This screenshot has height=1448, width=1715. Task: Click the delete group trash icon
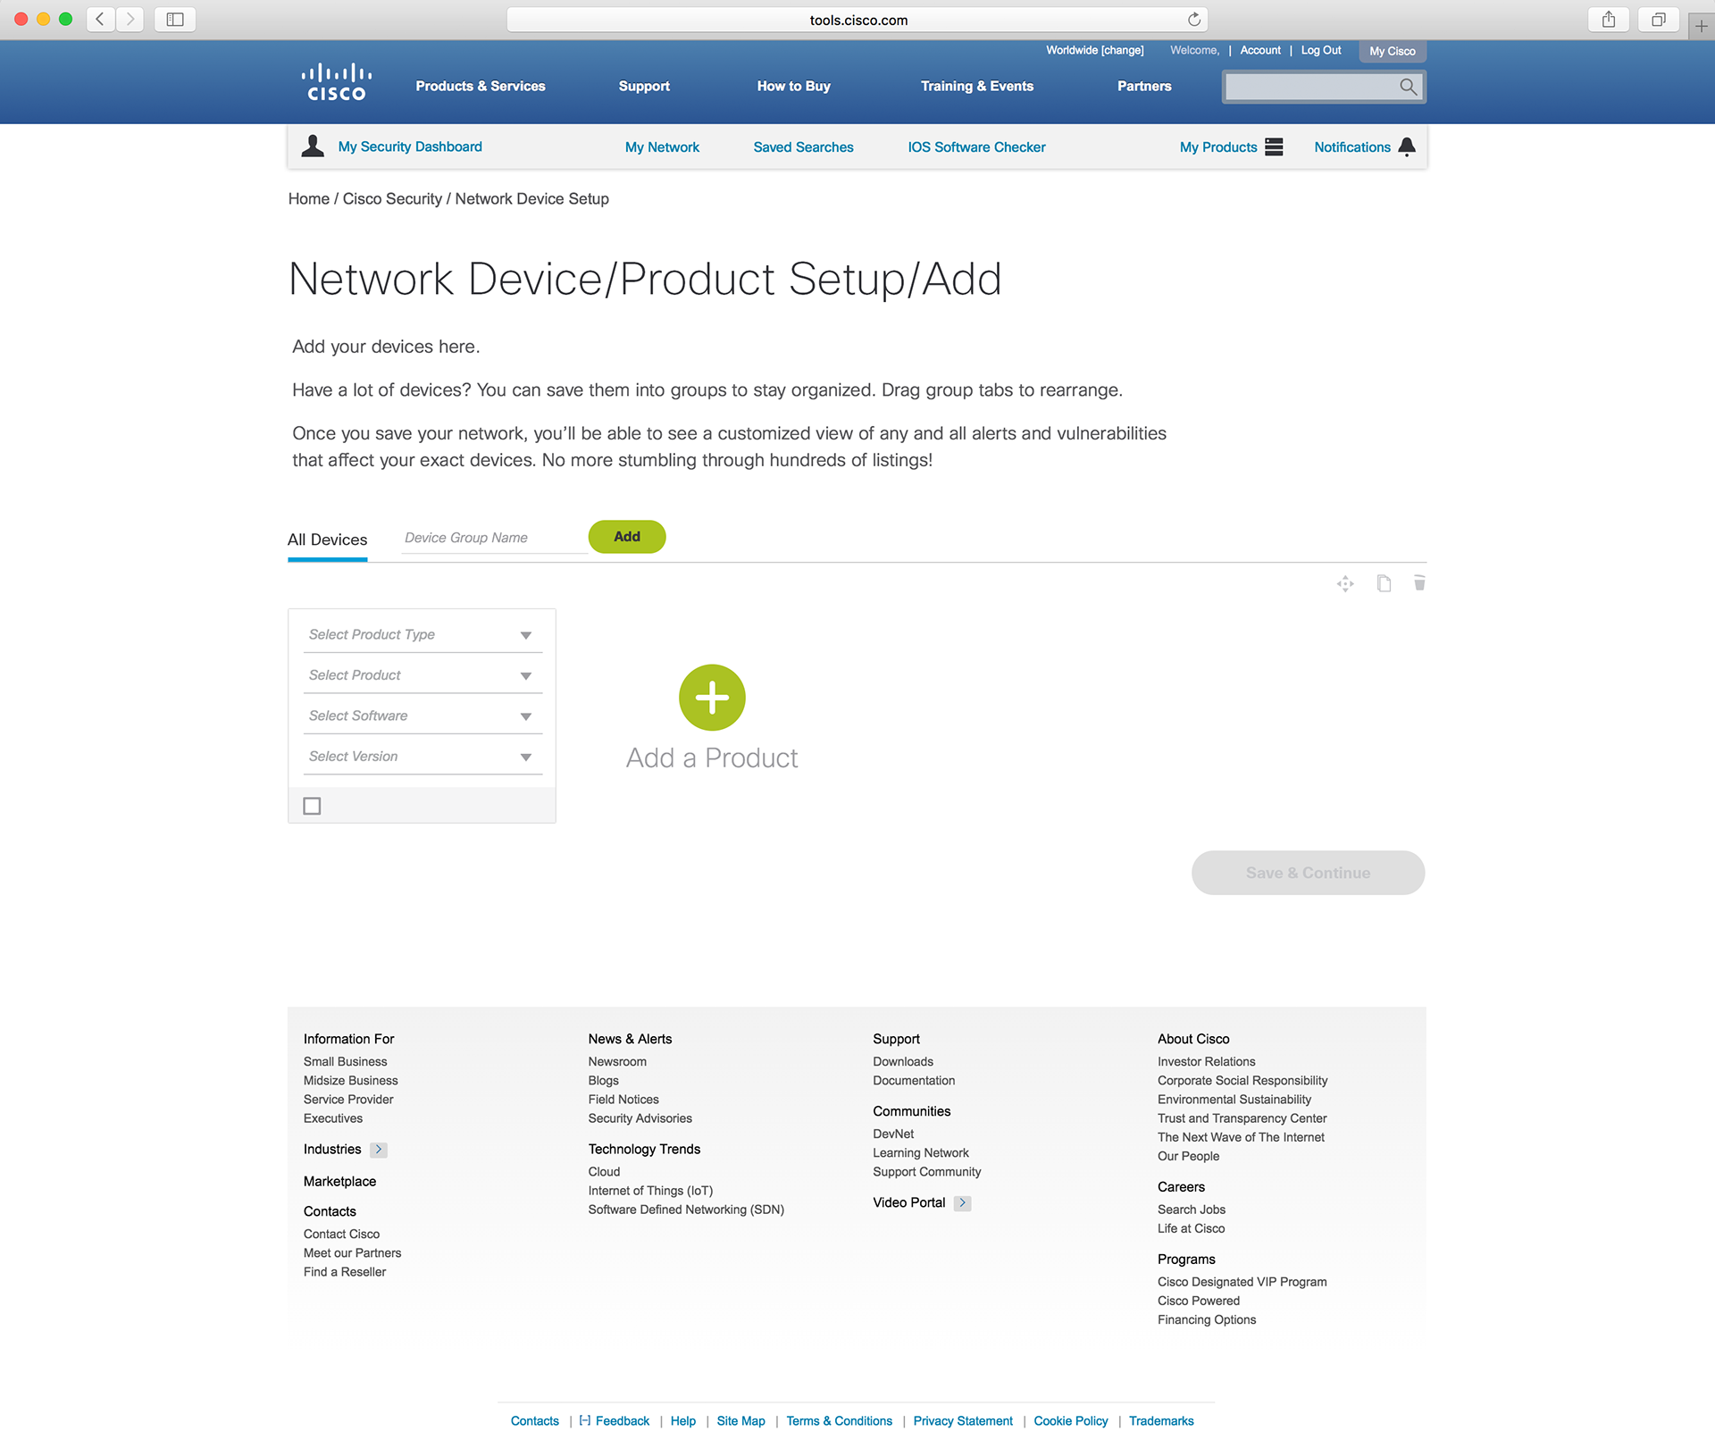[x=1419, y=583]
